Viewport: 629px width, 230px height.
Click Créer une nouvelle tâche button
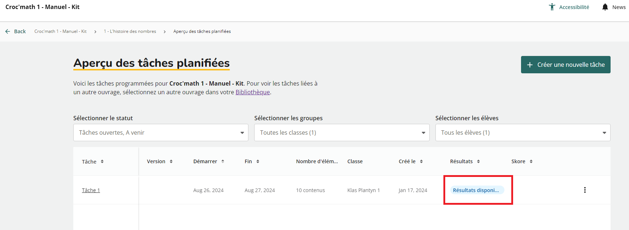[x=565, y=65]
